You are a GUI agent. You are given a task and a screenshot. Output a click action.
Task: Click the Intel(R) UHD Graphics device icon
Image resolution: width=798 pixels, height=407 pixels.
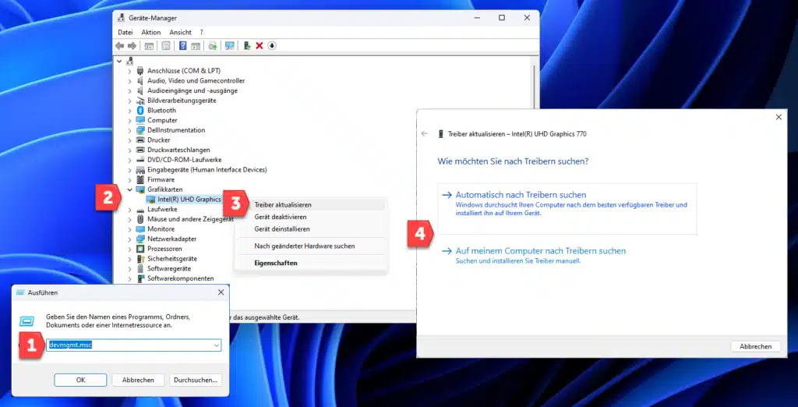pyautogui.click(x=150, y=199)
